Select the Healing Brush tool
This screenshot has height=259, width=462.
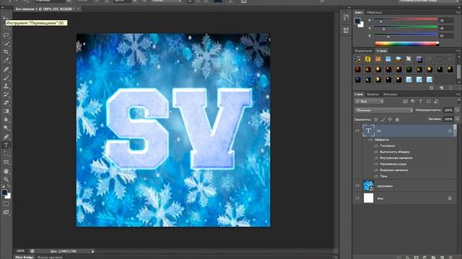tap(6, 69)
